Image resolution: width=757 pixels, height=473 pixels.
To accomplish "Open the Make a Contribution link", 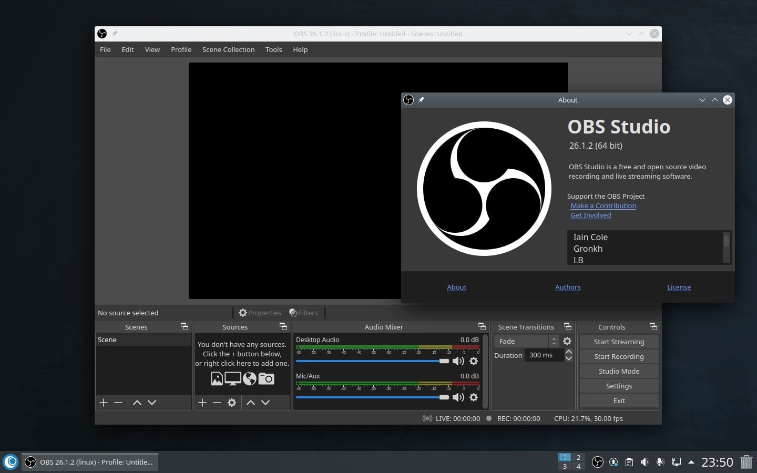I will pyautogui.click(x=603, y=205).
